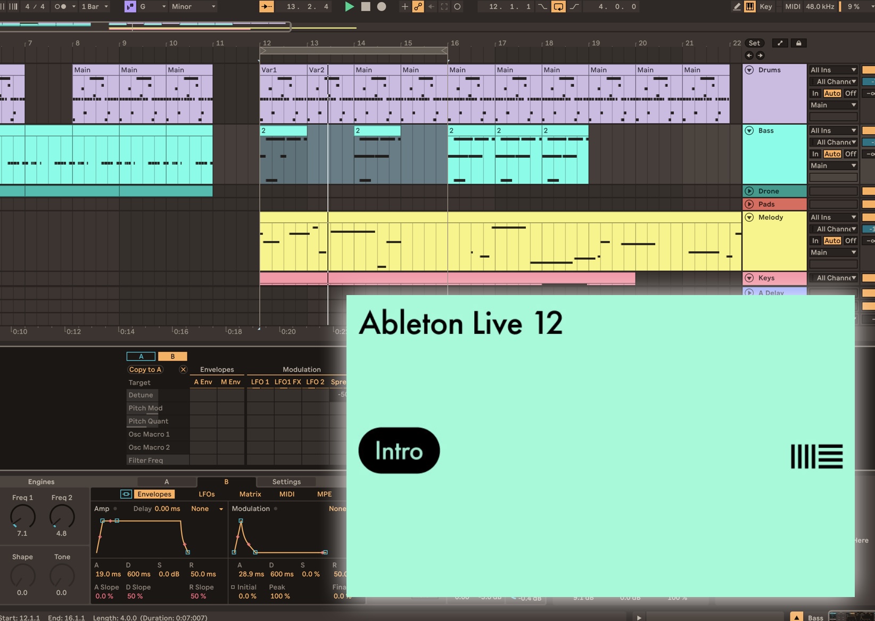
Task: Switch to oscillator tab A
Action: (x=167, y=481)
